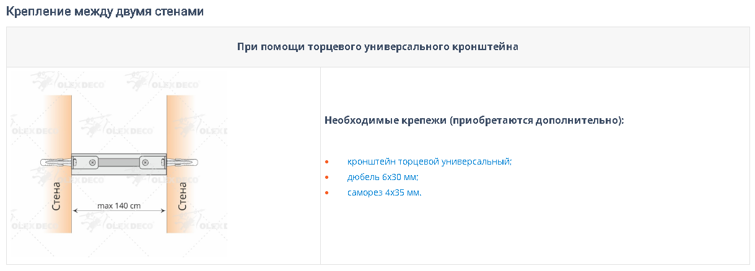Viewport: 755px width, 271px height.
Task: Select the При помощи торцевого универсального кронштейна header
Action: pyautogui.click(x=378, y=46)
